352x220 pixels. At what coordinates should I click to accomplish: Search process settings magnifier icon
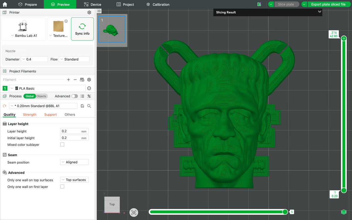click(89, 106)
